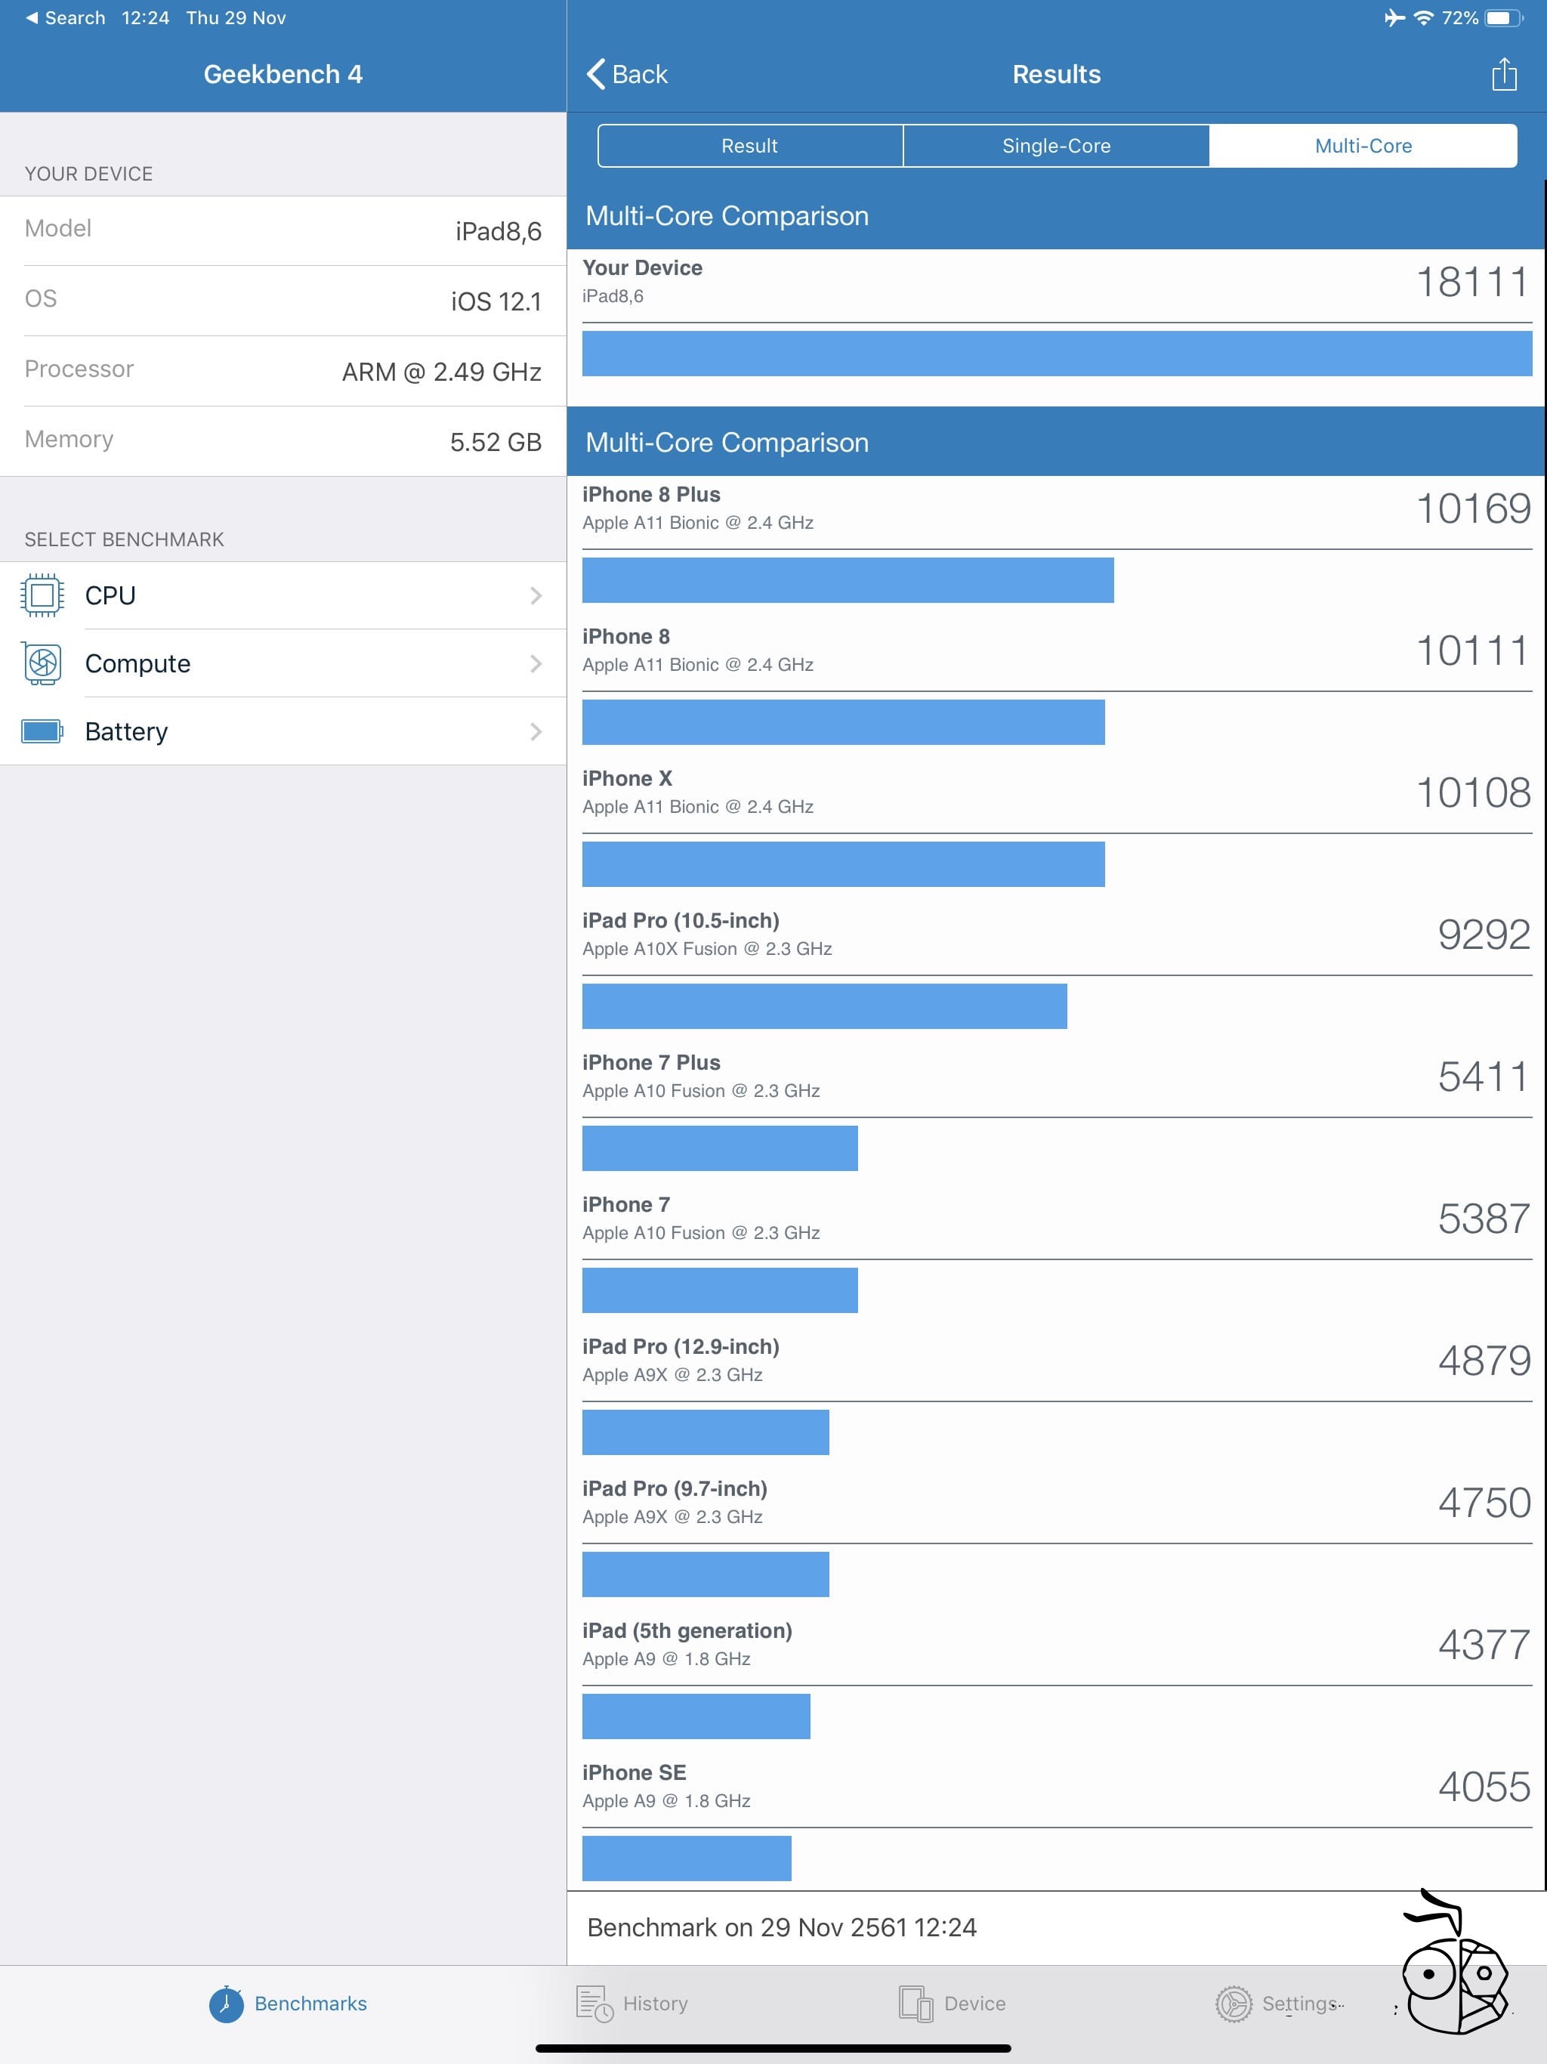View Device info via the device icon
The height and width of the screenshot is (2064, 1547).
click(x=917, y=2004)
